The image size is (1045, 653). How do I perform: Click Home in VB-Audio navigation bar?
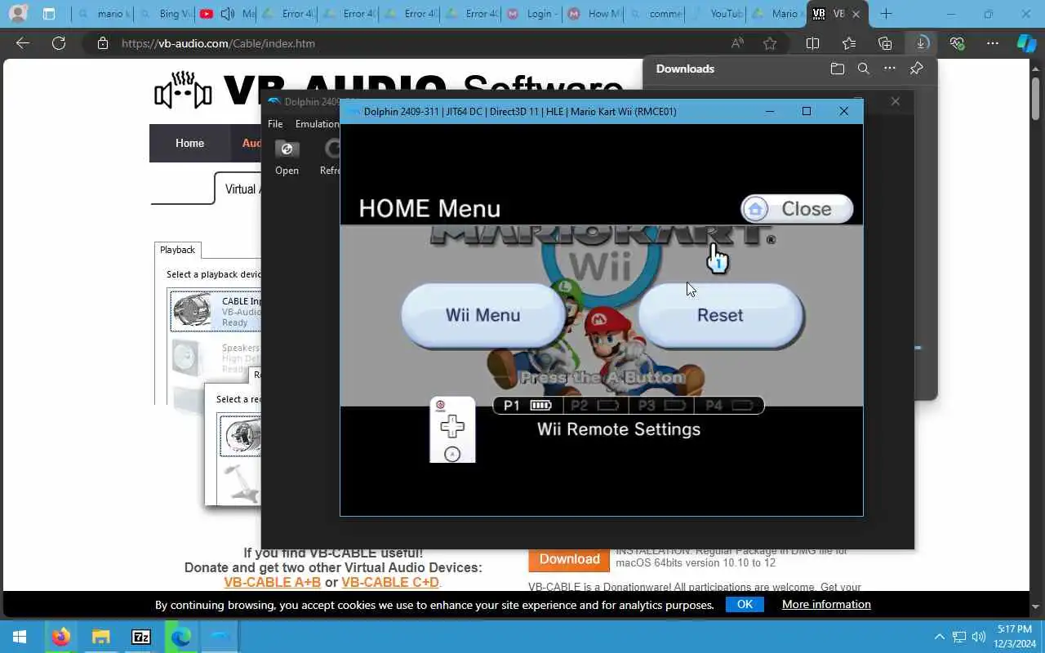click(x=189, y=143)
